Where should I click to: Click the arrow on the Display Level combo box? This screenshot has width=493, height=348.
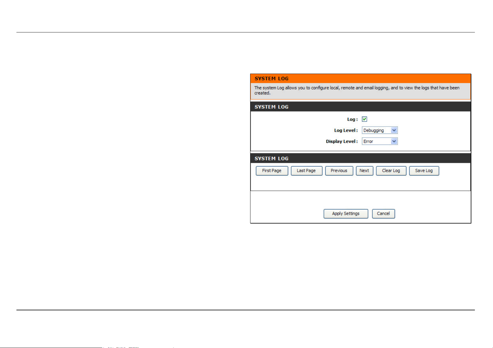394,141
